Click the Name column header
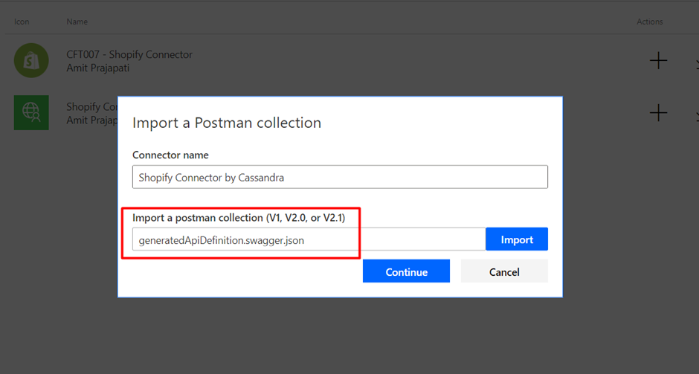This screenshot has height=374, width=699. (x=77, y=22)
